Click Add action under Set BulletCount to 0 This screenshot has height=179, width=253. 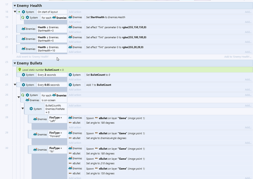(x=75, y=79)
